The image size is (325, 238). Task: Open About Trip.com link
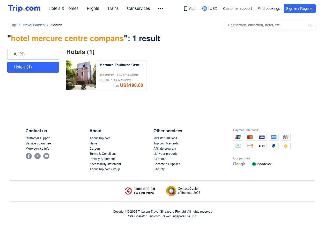[100, 138]
